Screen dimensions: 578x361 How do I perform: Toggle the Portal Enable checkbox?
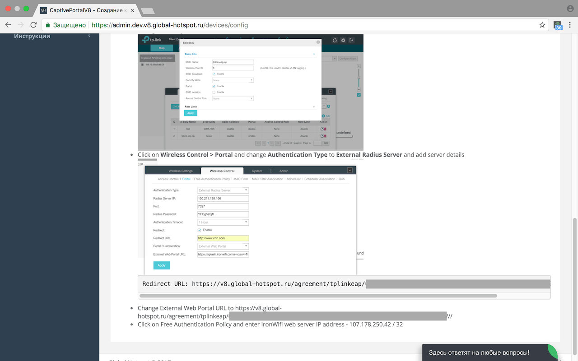click(x=214, y=86)
